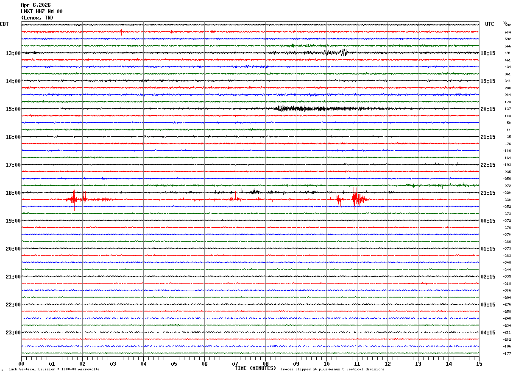Click the 'CDT' timezone label
Viewport: 513px width, 375px height.
(4, 24)
